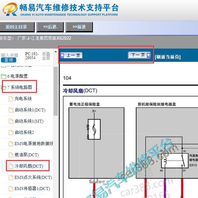This screenshot has height=198, width=198.
Task: Open EMS传感器1(DCT) document
Action: (32, 188)
